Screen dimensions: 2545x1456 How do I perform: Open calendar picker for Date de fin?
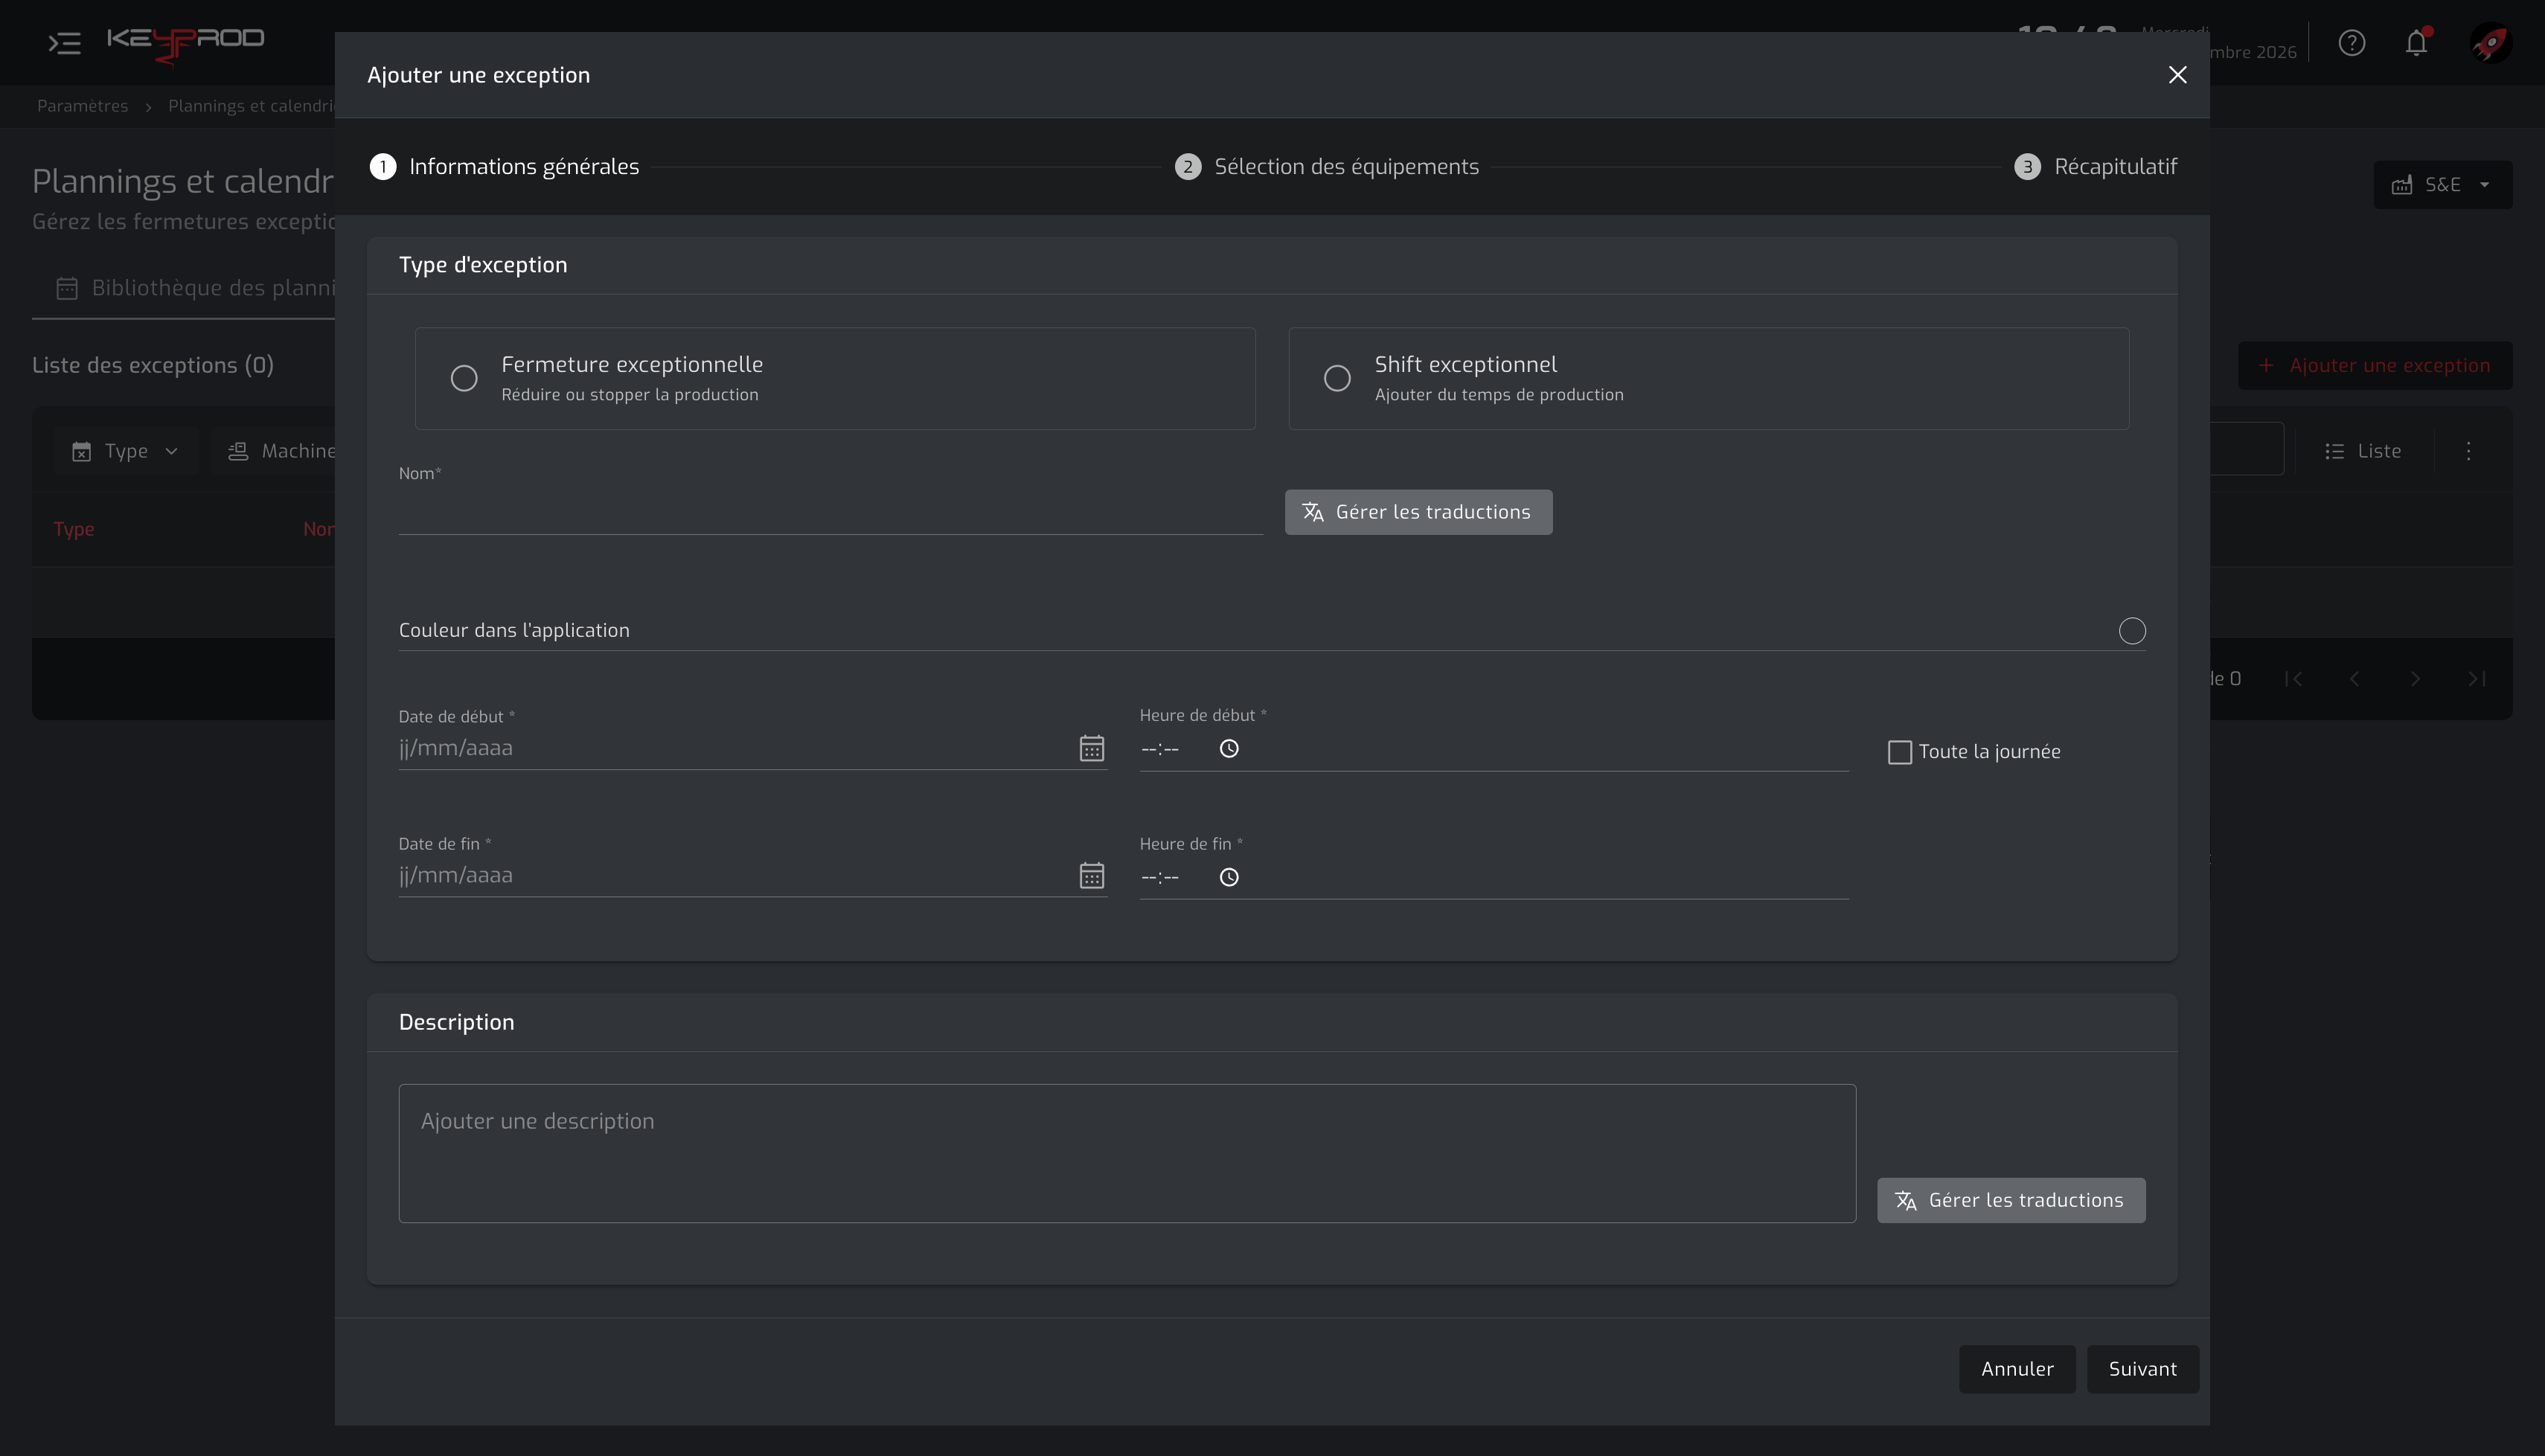(x=1092, y=875)
